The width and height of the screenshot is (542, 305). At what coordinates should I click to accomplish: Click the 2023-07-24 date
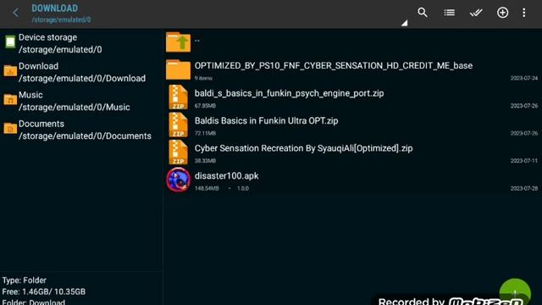coord(524,78)
